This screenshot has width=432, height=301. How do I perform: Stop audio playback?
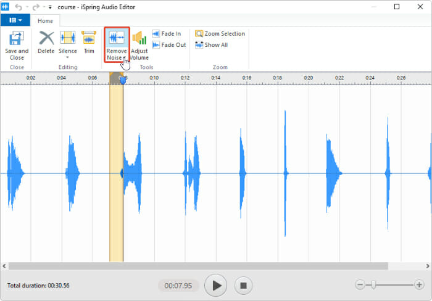[x=243, y=286]
